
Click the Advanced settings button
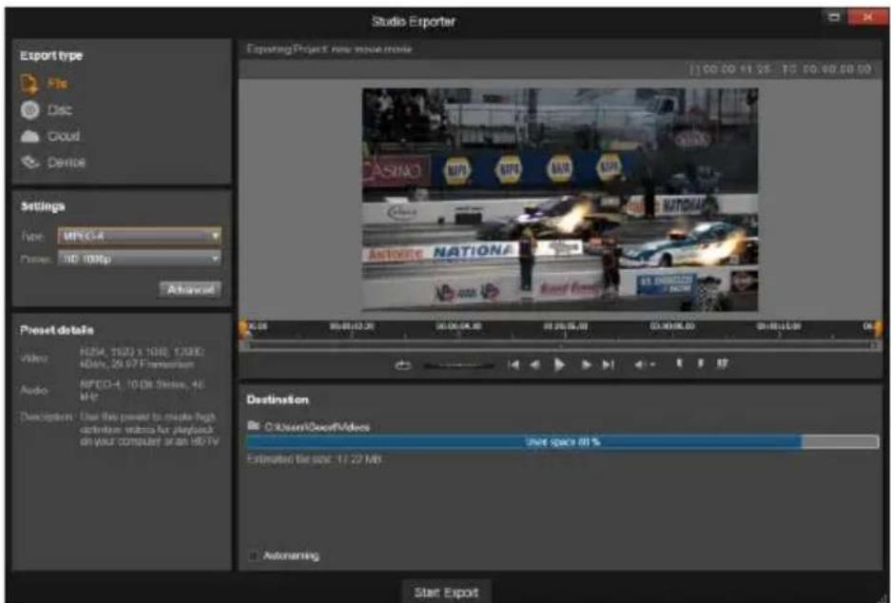(x=190, y=289)
